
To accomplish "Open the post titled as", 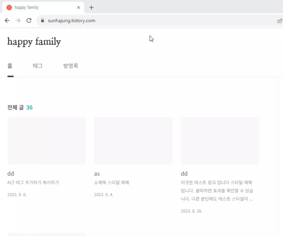I will pyautogui.click(x=97, y=174).
